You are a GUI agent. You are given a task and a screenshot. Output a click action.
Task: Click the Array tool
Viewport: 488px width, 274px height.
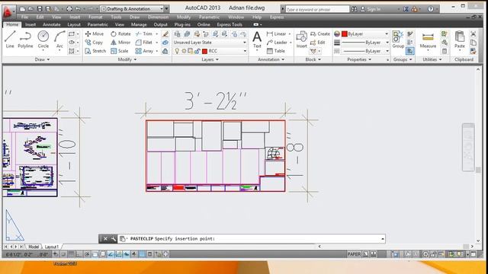pos(144,51)
